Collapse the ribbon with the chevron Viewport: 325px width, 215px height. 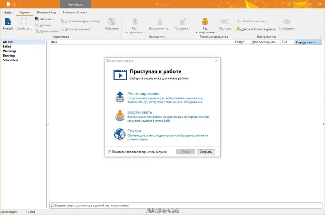[x=321, y=37]
